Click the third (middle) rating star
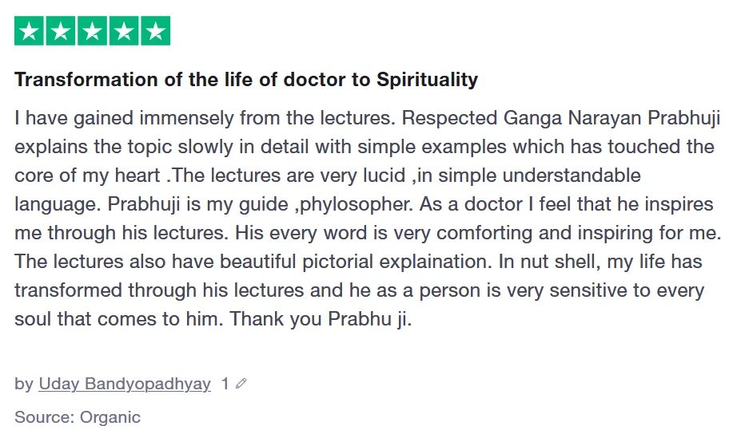This screenshot has height=430, width=741. pyautogui.click(x=92, y=32)
